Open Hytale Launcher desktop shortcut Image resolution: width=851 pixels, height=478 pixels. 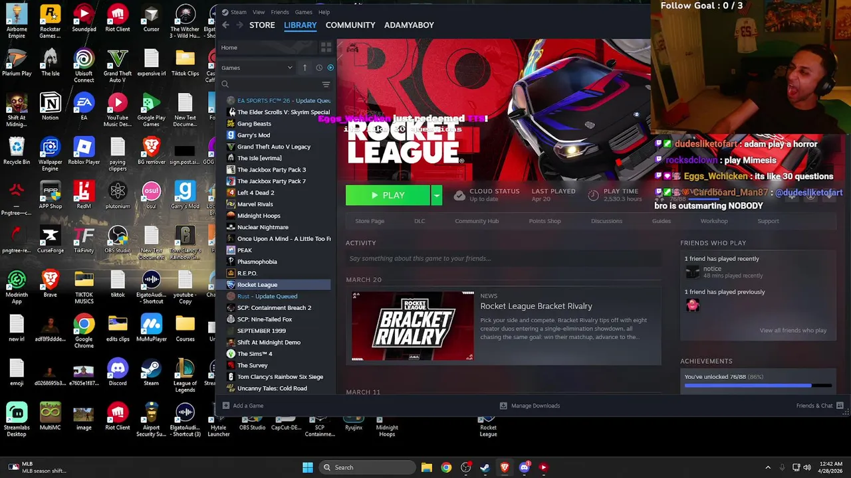pos(219,426)
